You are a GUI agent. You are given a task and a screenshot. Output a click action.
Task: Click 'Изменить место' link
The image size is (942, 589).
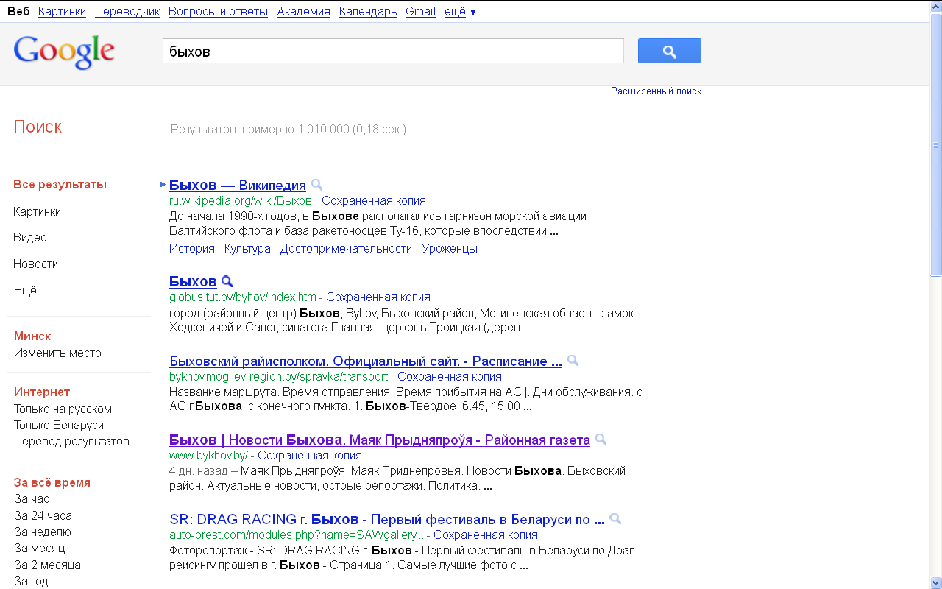pos(57,353)
